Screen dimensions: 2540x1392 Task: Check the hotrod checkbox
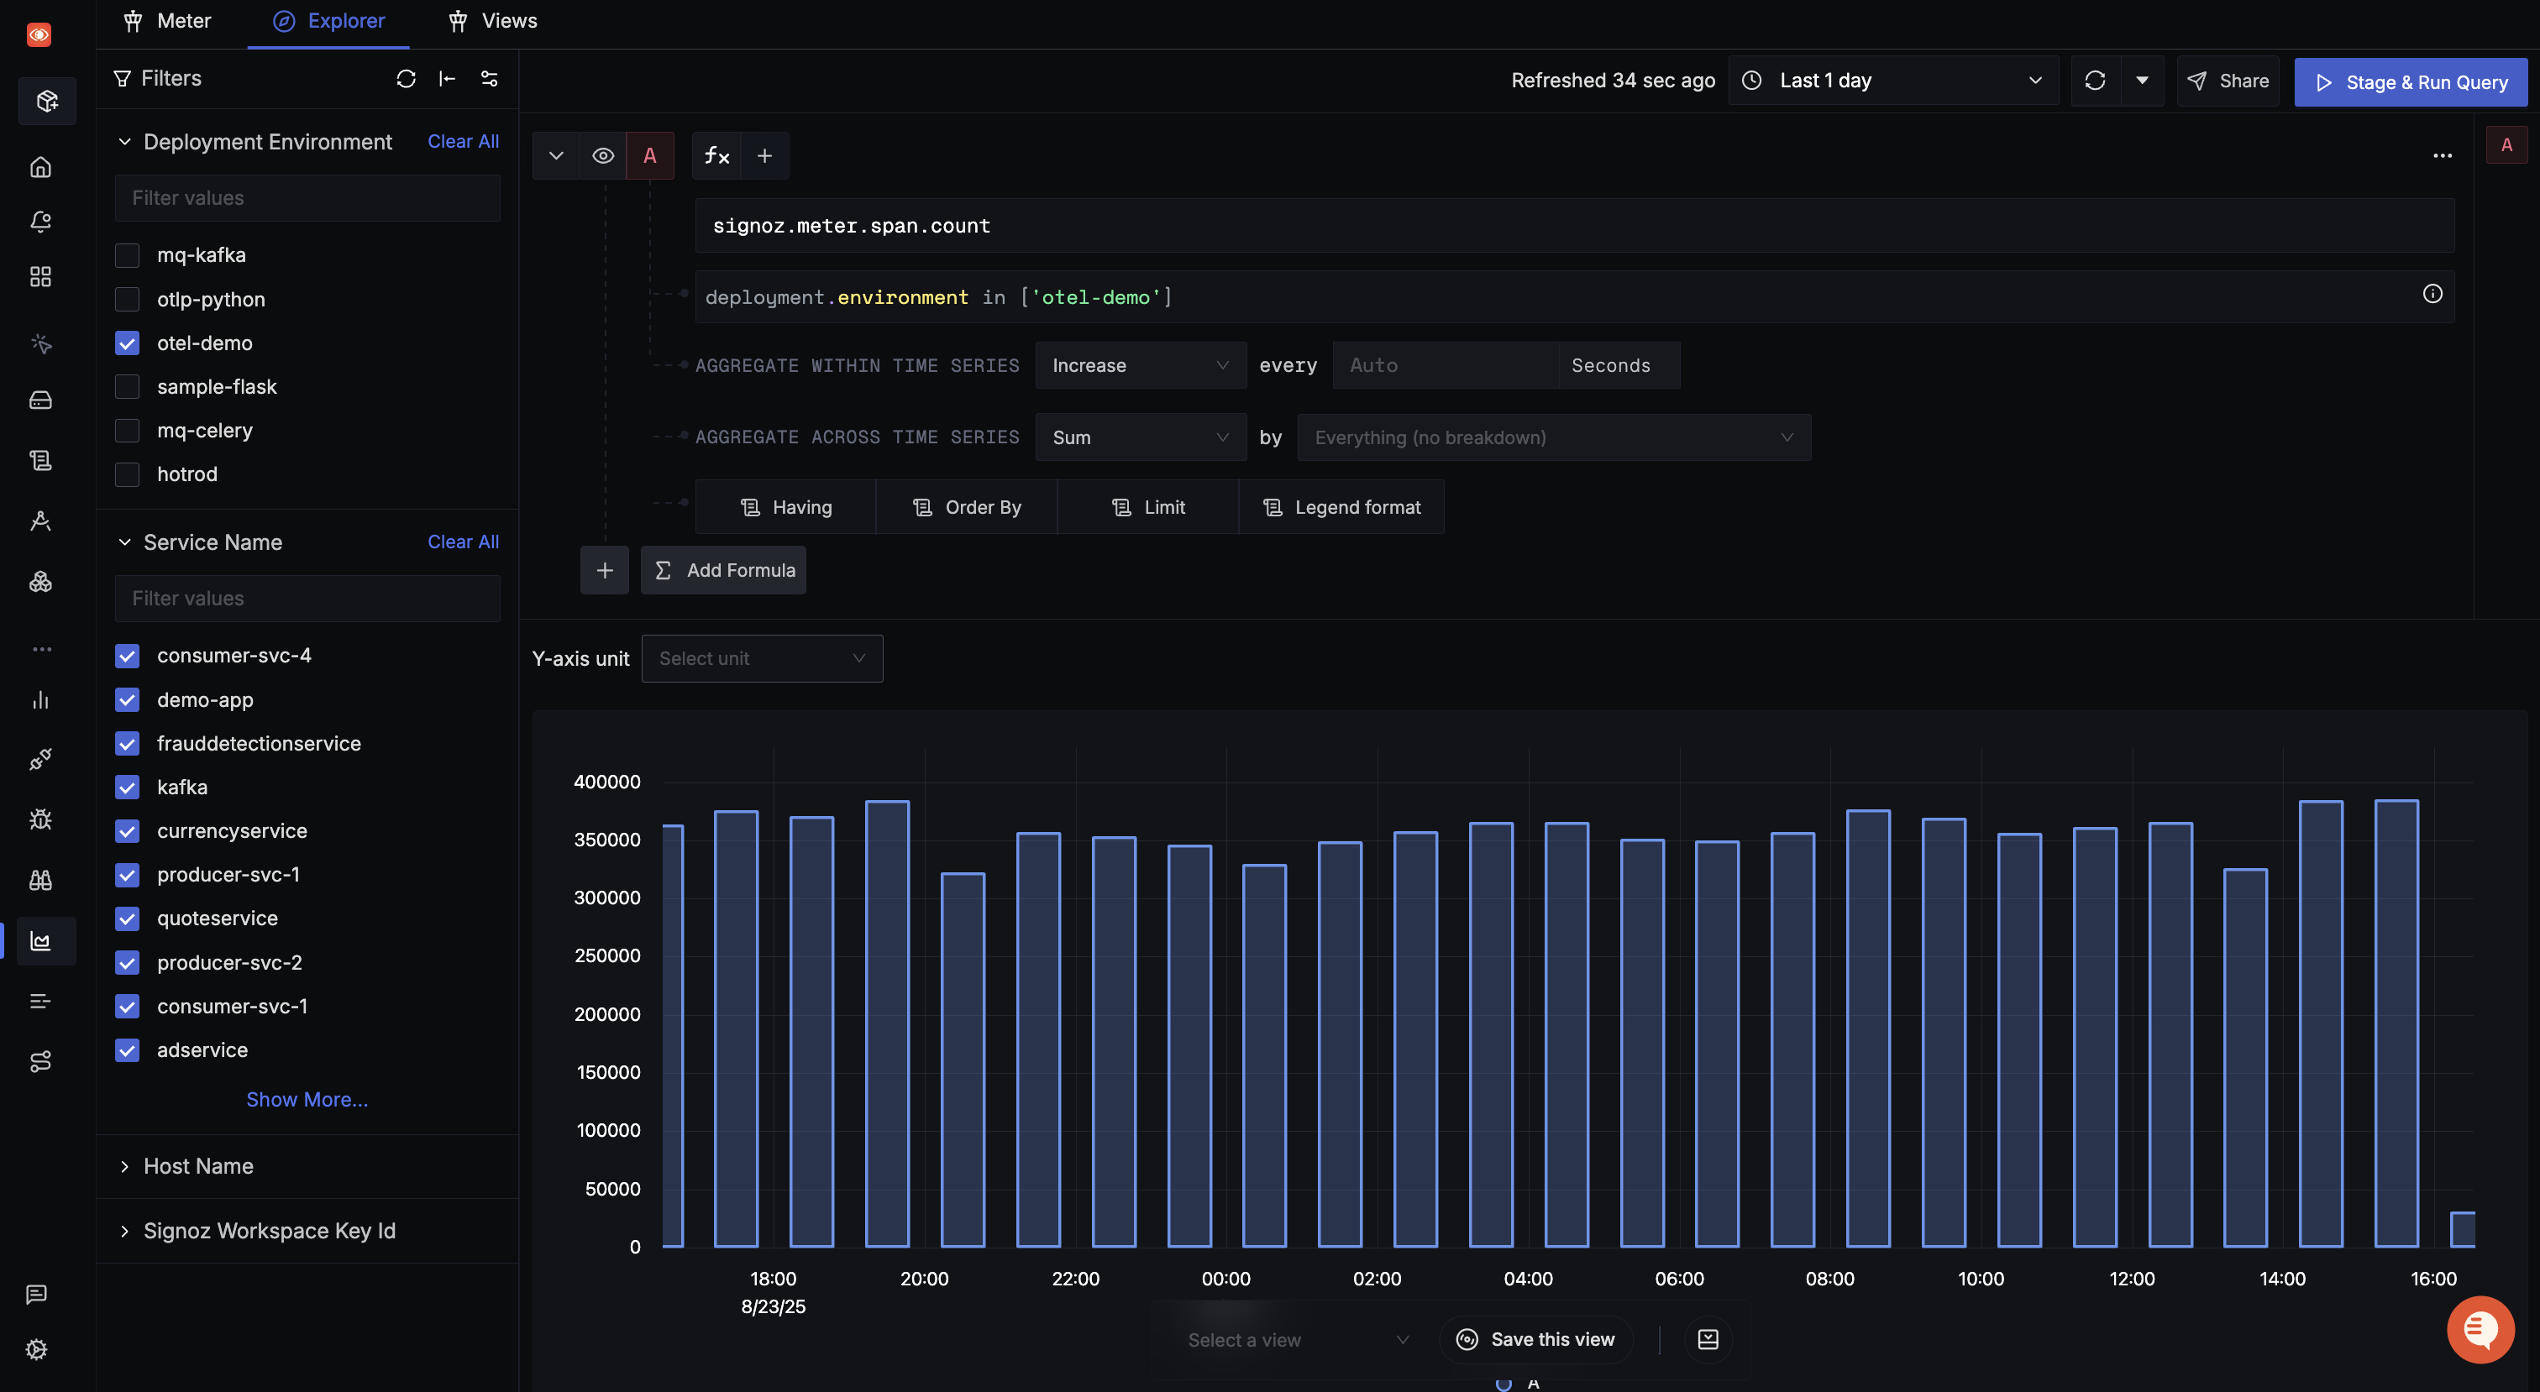pos(127,474)
